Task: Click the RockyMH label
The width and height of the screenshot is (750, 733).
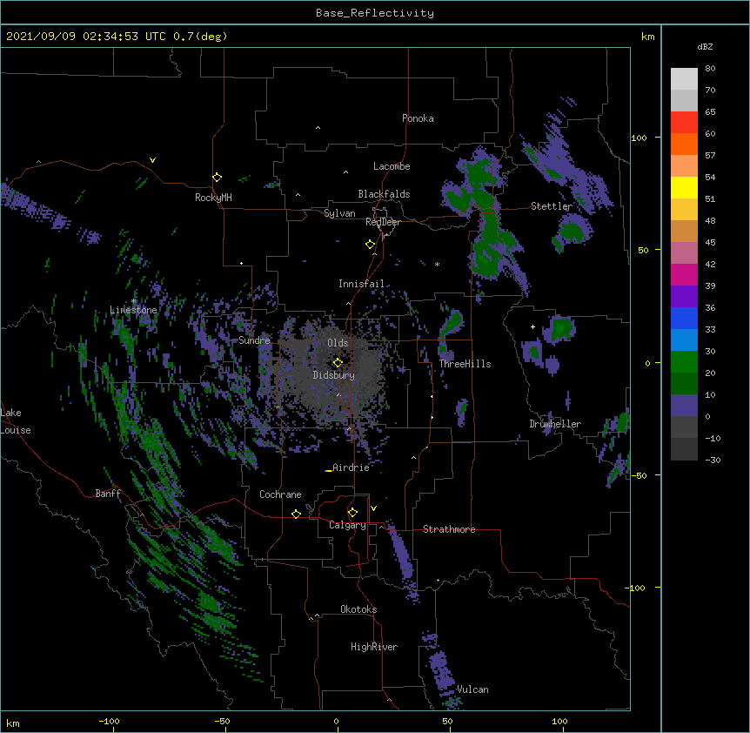Action: point(213,198)
